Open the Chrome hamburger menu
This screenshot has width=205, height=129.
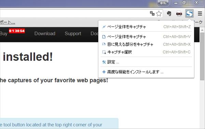200,13
